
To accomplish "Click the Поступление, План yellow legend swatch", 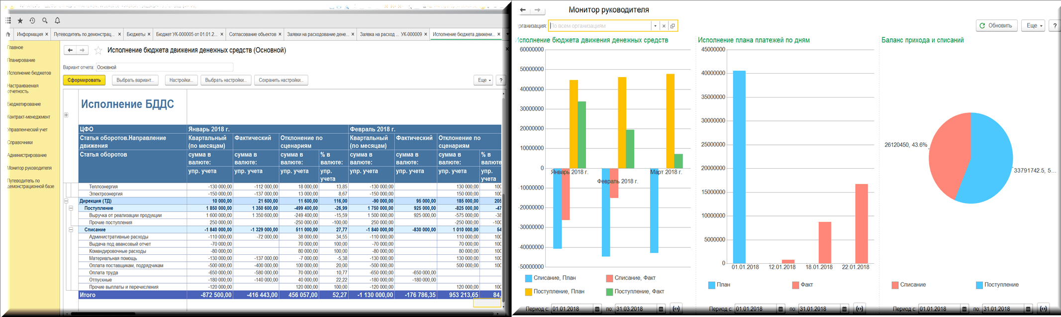I will (528, 292).
